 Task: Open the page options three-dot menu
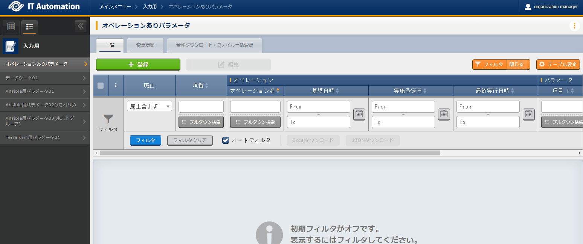coord(574,26)
